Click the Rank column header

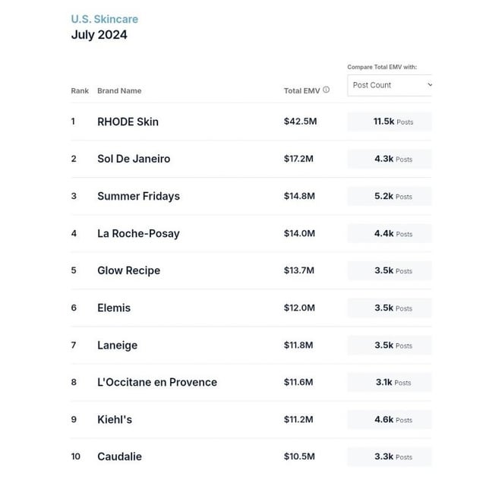[80, 90]
